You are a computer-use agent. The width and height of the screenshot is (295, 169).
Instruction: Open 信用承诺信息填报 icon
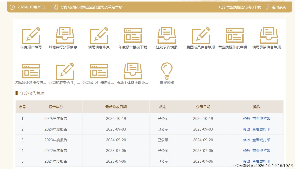(x=269, y=36)
